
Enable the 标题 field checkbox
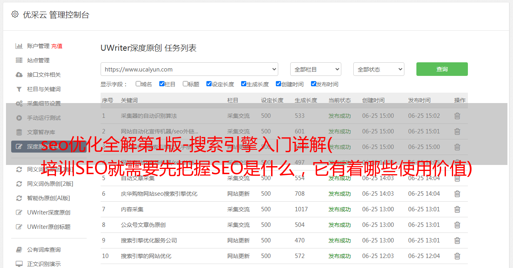(x=185, y=84)
